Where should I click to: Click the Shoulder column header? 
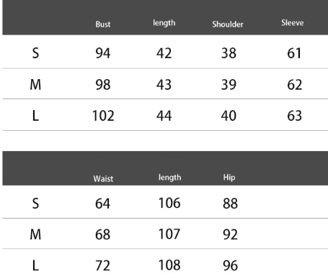[228, 24]
